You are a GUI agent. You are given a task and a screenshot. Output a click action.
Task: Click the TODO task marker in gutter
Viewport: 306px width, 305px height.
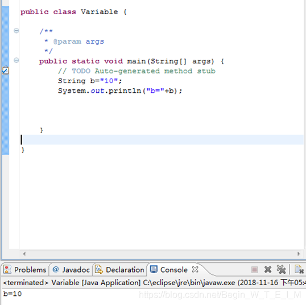coord(5,71)
